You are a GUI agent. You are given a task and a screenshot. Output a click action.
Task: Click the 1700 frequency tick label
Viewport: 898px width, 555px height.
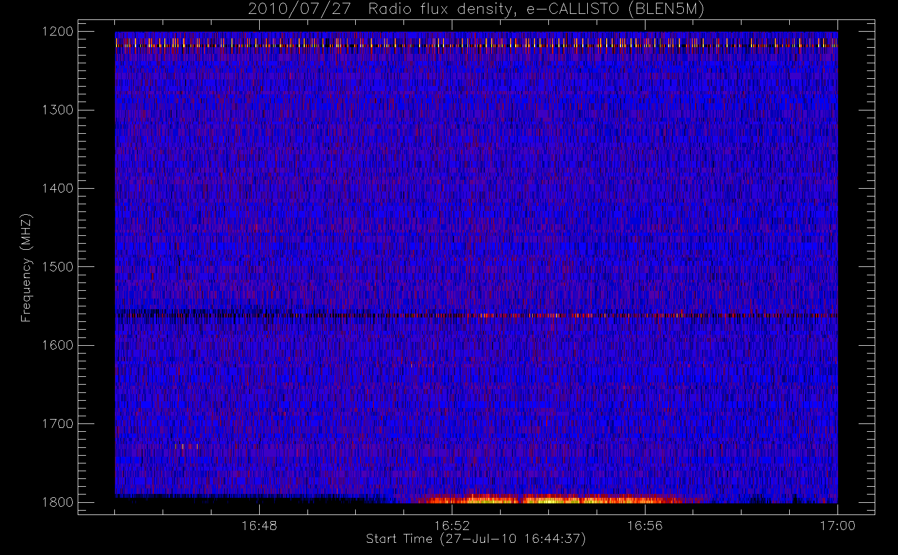point(58,423)
